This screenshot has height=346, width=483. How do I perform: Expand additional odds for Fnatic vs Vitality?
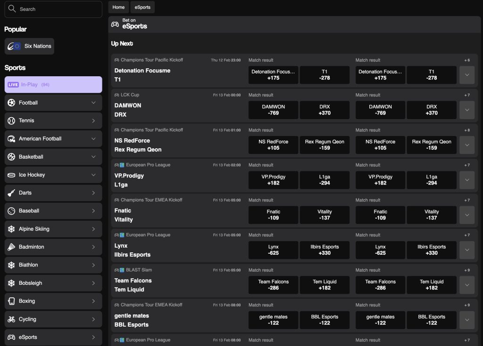[466, 215]
